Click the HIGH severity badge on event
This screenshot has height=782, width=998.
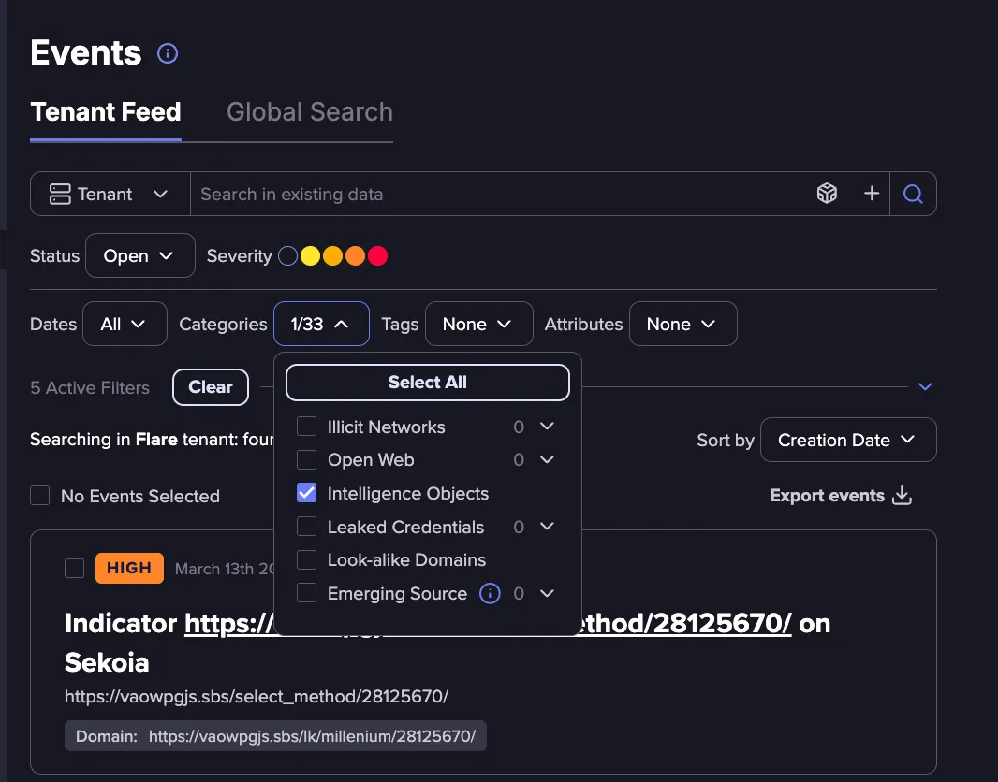point(129,568)
